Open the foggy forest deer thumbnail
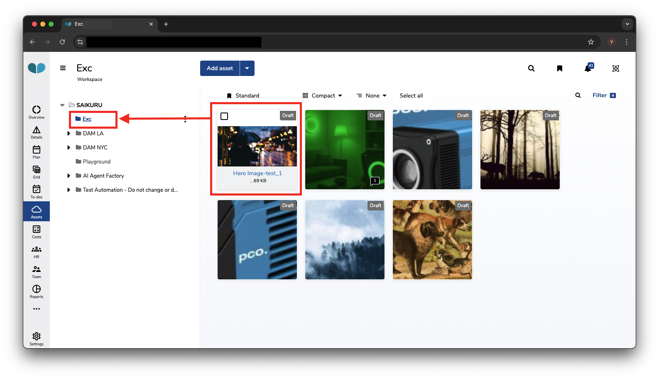The image size is (659, 379). coord(520,149)
